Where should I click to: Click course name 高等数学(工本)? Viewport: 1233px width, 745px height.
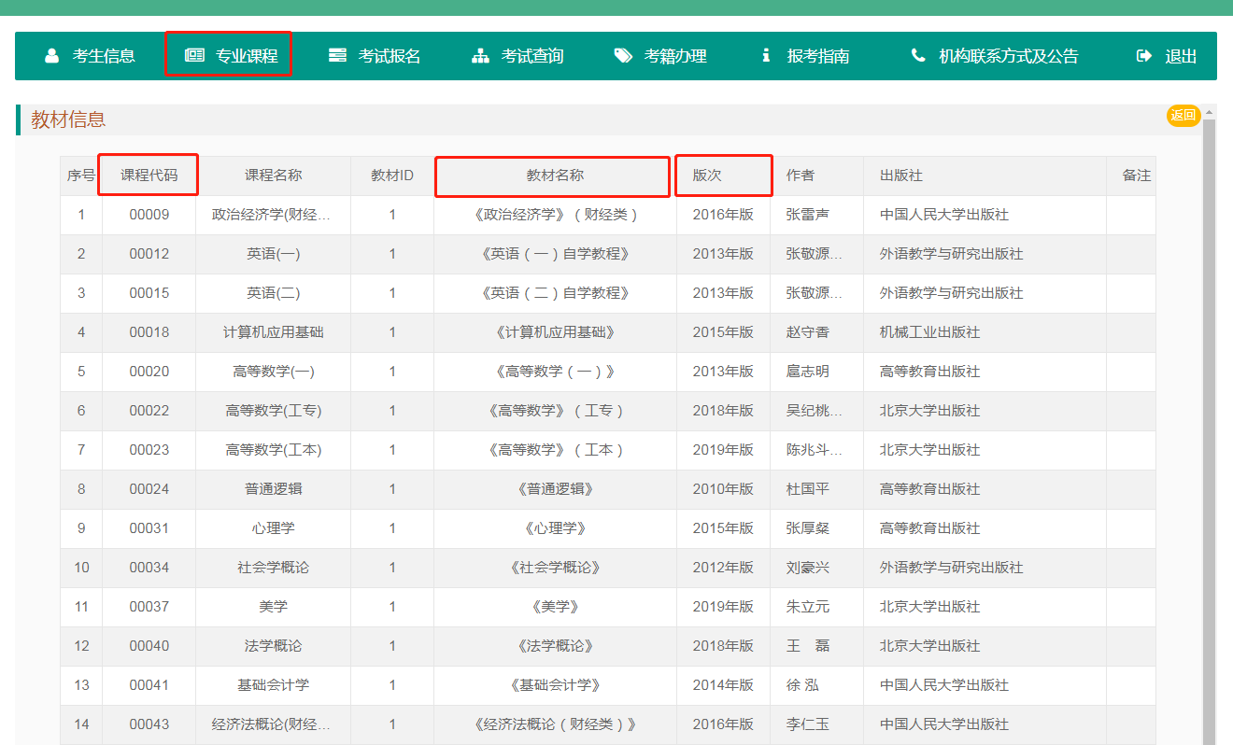pyautogui.click(x=274, y=450)
